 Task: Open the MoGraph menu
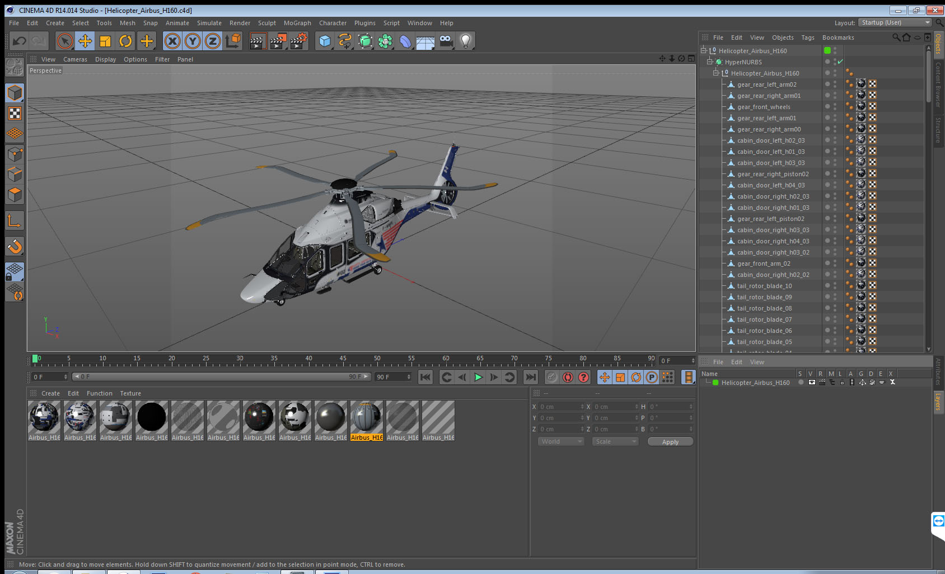pos(297,23)
